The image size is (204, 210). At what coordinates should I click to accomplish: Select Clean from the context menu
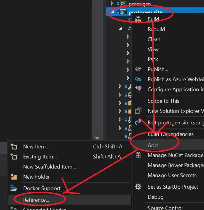click(154, 39)
